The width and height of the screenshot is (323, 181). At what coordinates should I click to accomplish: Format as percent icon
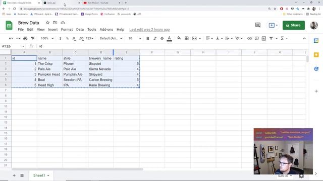coord(67,38)
